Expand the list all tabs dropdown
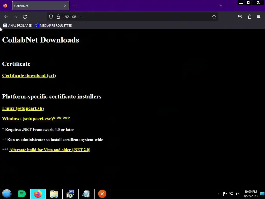 [x=221, y=6]
